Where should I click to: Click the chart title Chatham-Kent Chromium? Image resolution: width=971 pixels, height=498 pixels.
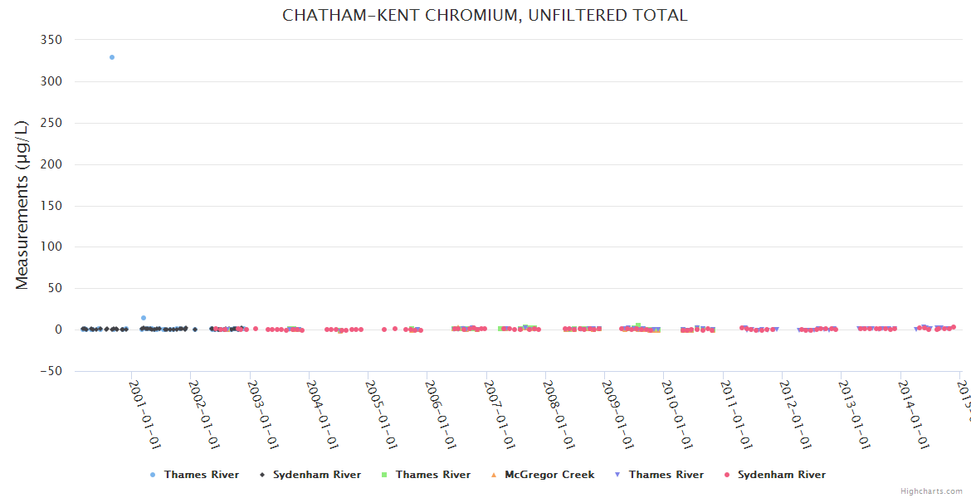(485, 15)
